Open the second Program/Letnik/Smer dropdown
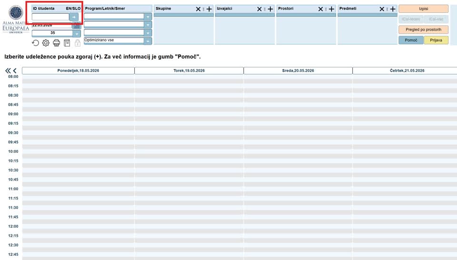This screenshot has width=457, height=260. click(x=148, y=25)
